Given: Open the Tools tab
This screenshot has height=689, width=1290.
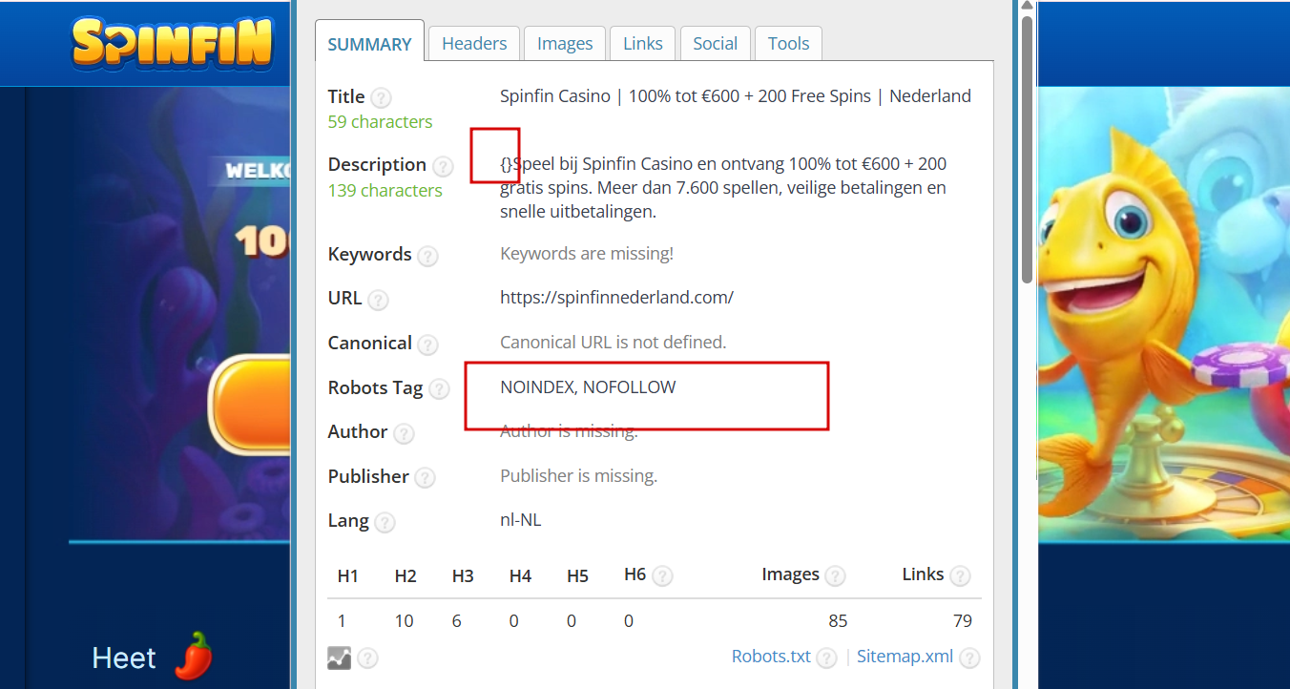Looking at the screenshot, I should point(788,44).
